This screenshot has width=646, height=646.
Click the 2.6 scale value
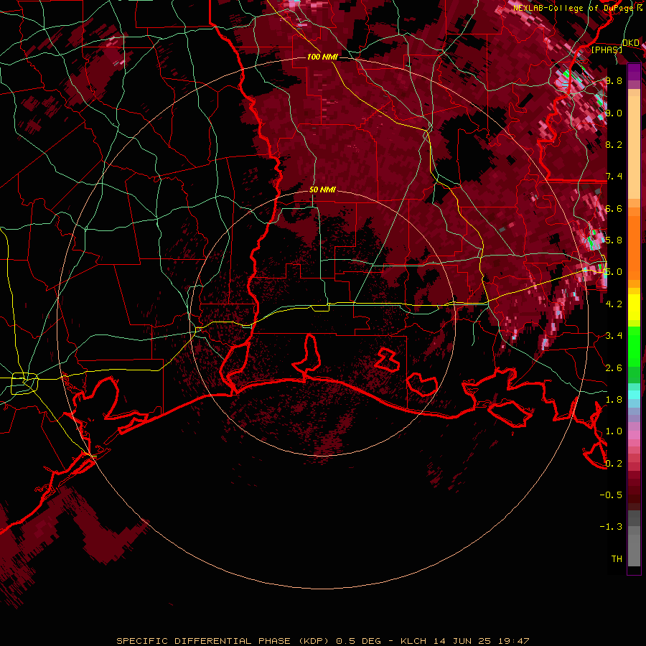tap(614, 368)
